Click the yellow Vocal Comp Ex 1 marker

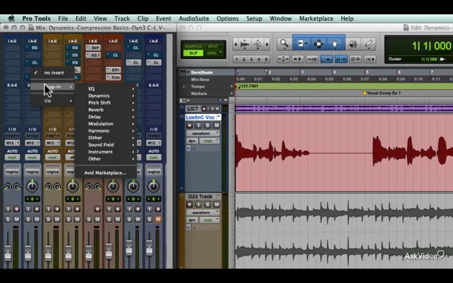point(364,93)
